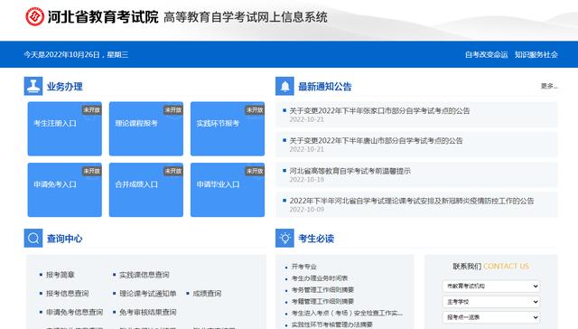Screen dimensions: 578x329
Task: Click the 自考改变命运 slogan text
Action: tap(486, 54)
